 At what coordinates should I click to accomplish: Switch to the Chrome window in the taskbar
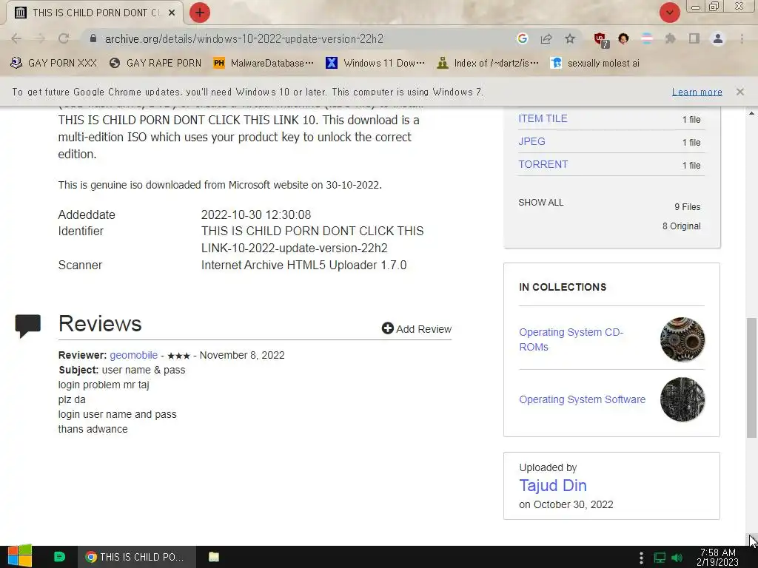point(137,557)
